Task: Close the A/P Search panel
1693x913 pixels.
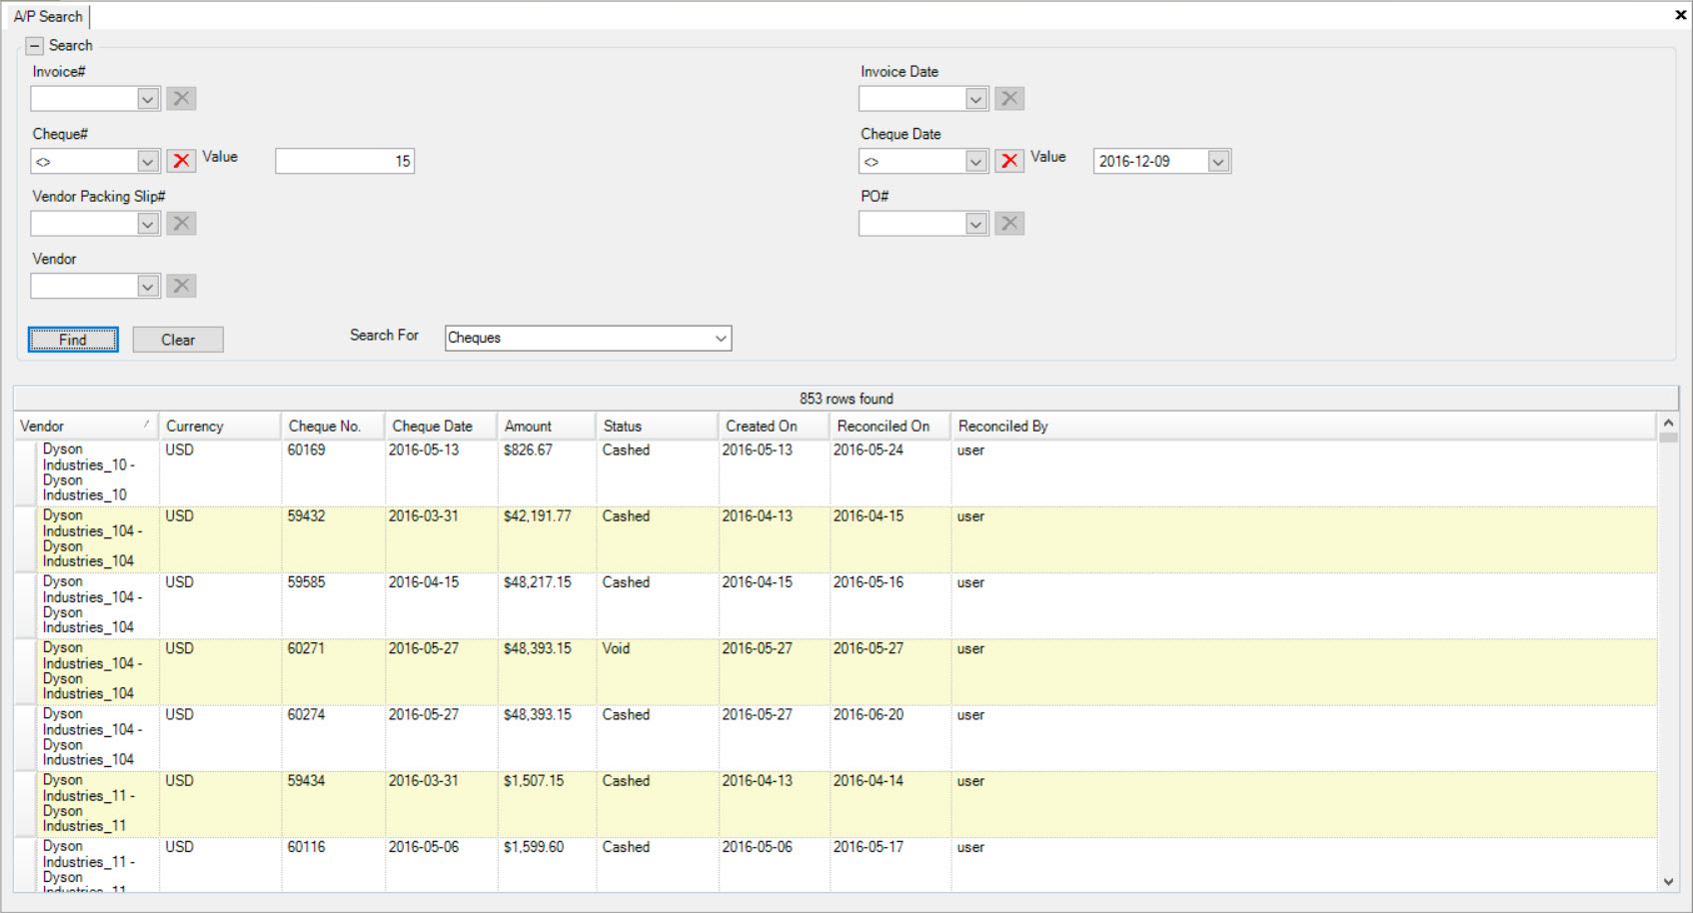Action: click(1680, 15)
